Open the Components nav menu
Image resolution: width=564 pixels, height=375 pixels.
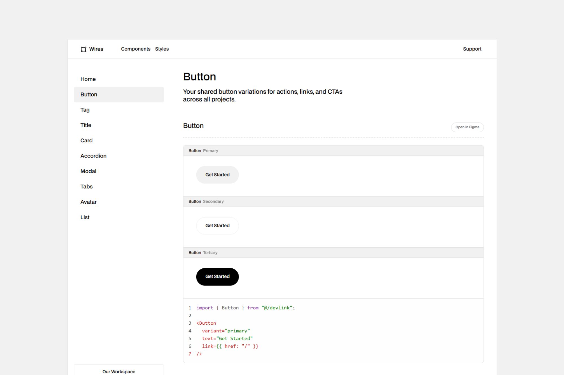[136, 49]
